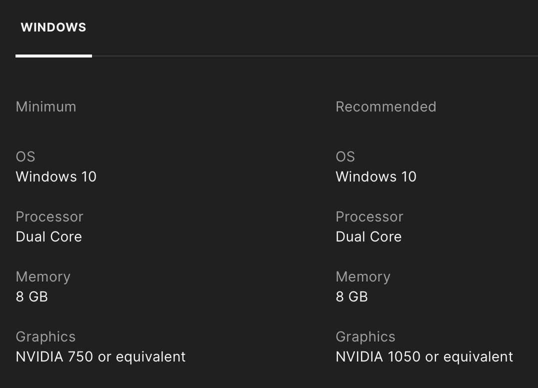
Task: Select 8 GB in the Recommended column
Action: (x=351, y=296)
